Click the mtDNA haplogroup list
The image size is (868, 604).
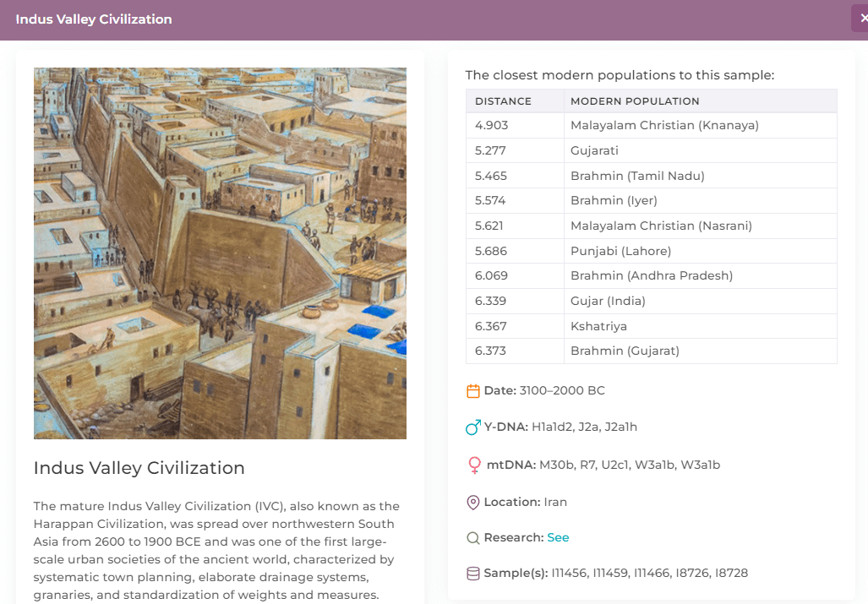(630, 465)
